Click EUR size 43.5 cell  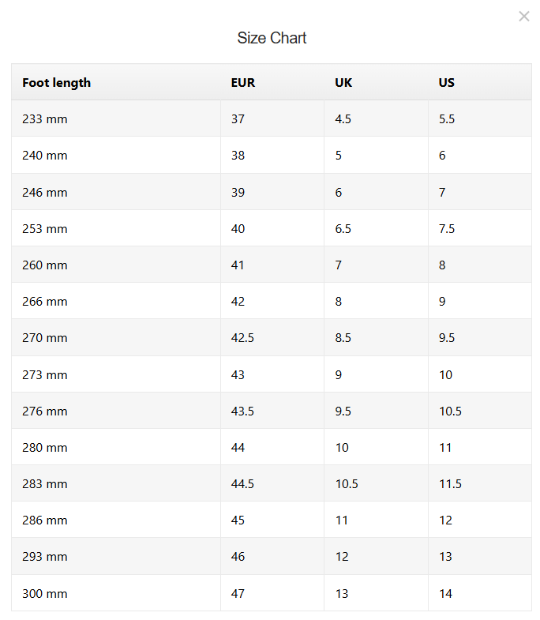click(x=242, y=411)
